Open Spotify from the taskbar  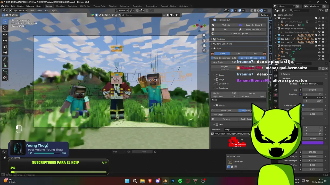(x=180, y=181)
